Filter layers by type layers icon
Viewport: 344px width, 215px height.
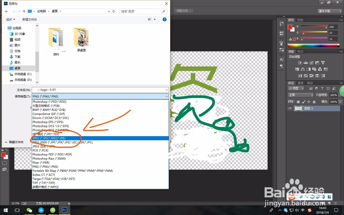(322, 88)
